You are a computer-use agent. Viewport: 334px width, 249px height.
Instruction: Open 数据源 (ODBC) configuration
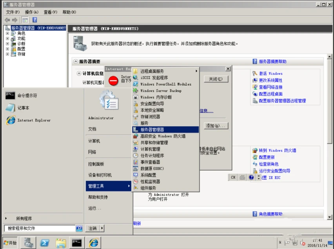click(x=153, y=168)
